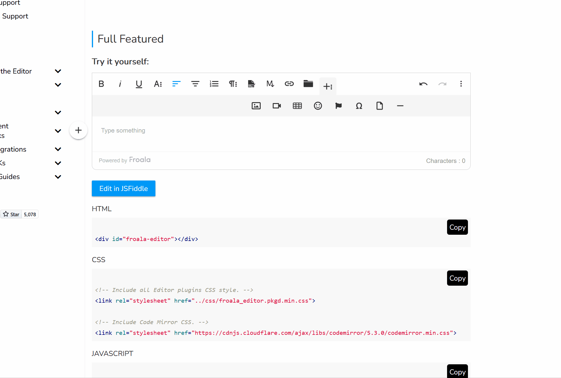Click the upload file icon
561x378 pixels.
tap(380, 106)
